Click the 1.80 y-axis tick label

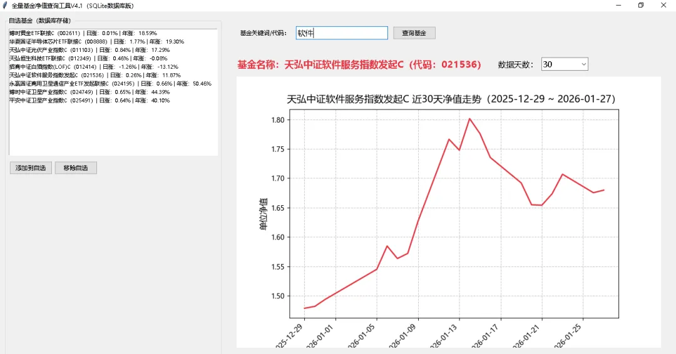(x=278, y=119)
